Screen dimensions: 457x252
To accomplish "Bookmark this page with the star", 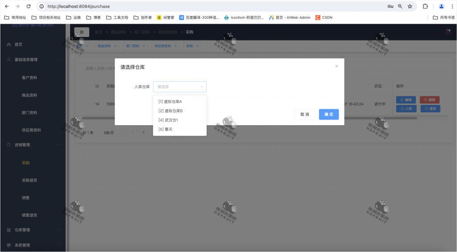I will pyautogui.click(x=410, y=6).
